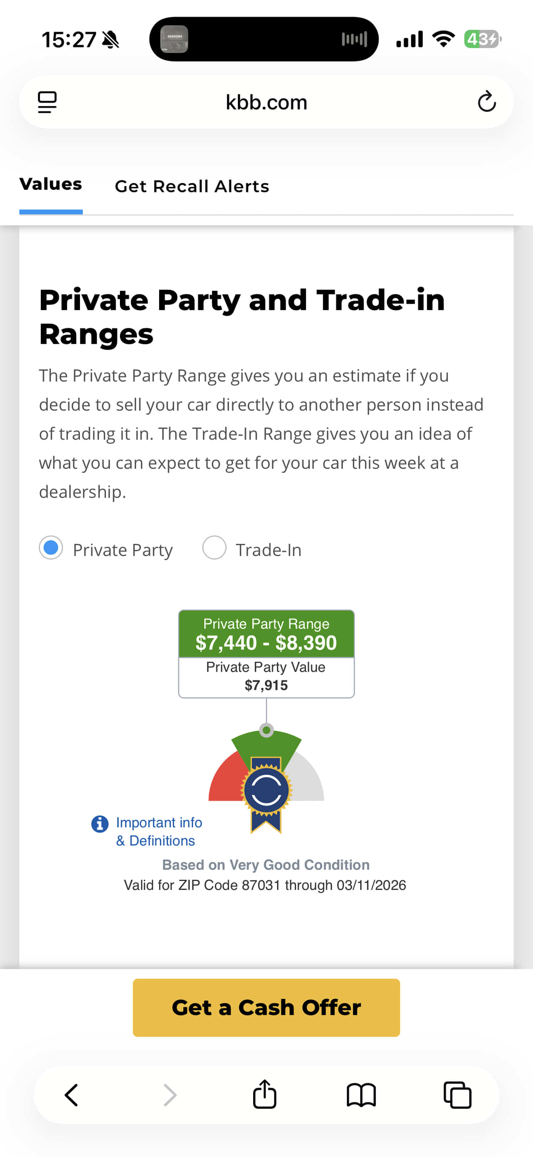Open the Get Recall Alerts tab
The height and width of the screenshot is (1158, 533).
coord(192,186)
